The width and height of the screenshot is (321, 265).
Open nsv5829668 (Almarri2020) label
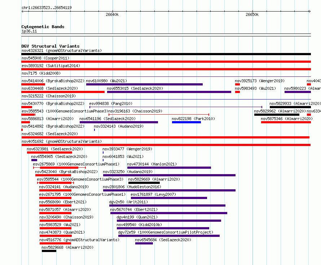pyautogui.click(x=67, y=247)
